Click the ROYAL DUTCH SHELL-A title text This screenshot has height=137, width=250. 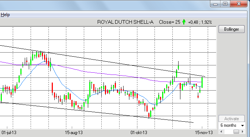[x=125, y=22]
